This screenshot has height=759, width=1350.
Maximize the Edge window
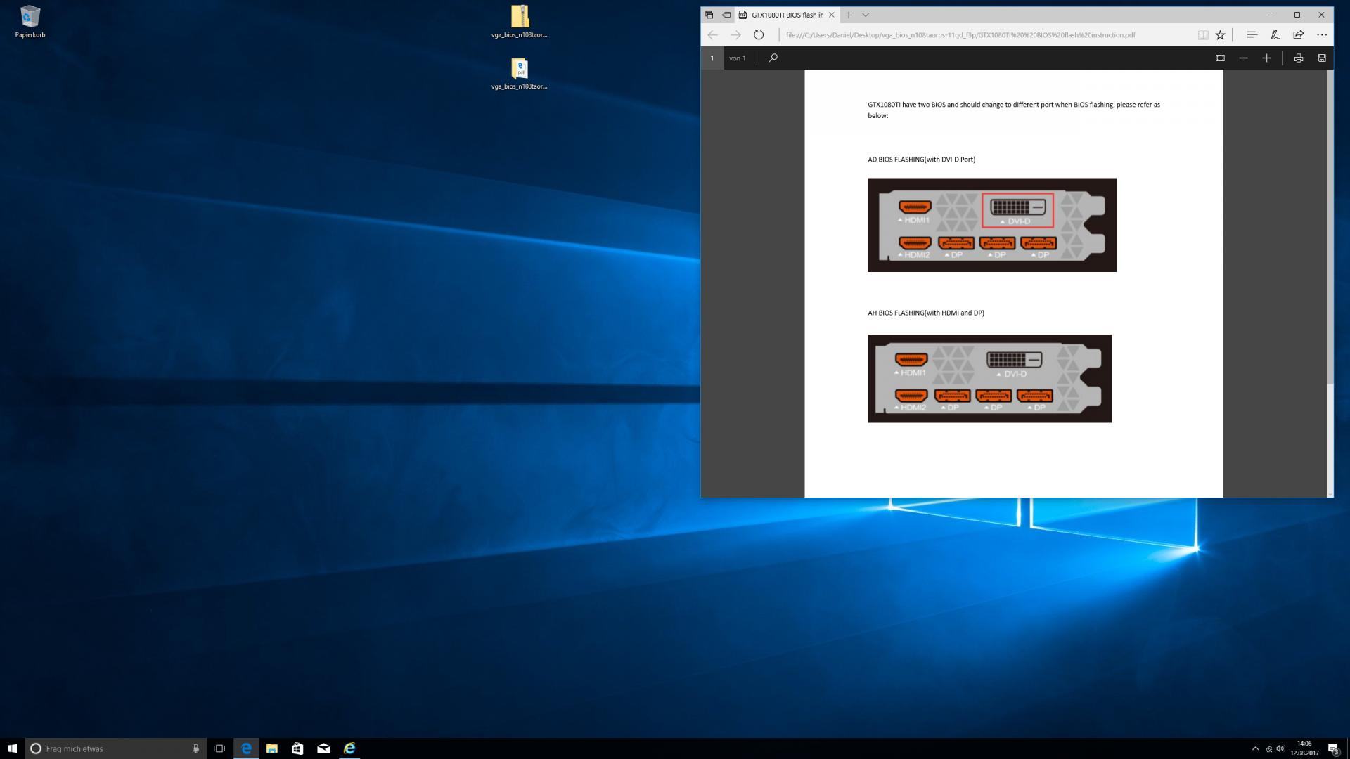pos(1297,15)
